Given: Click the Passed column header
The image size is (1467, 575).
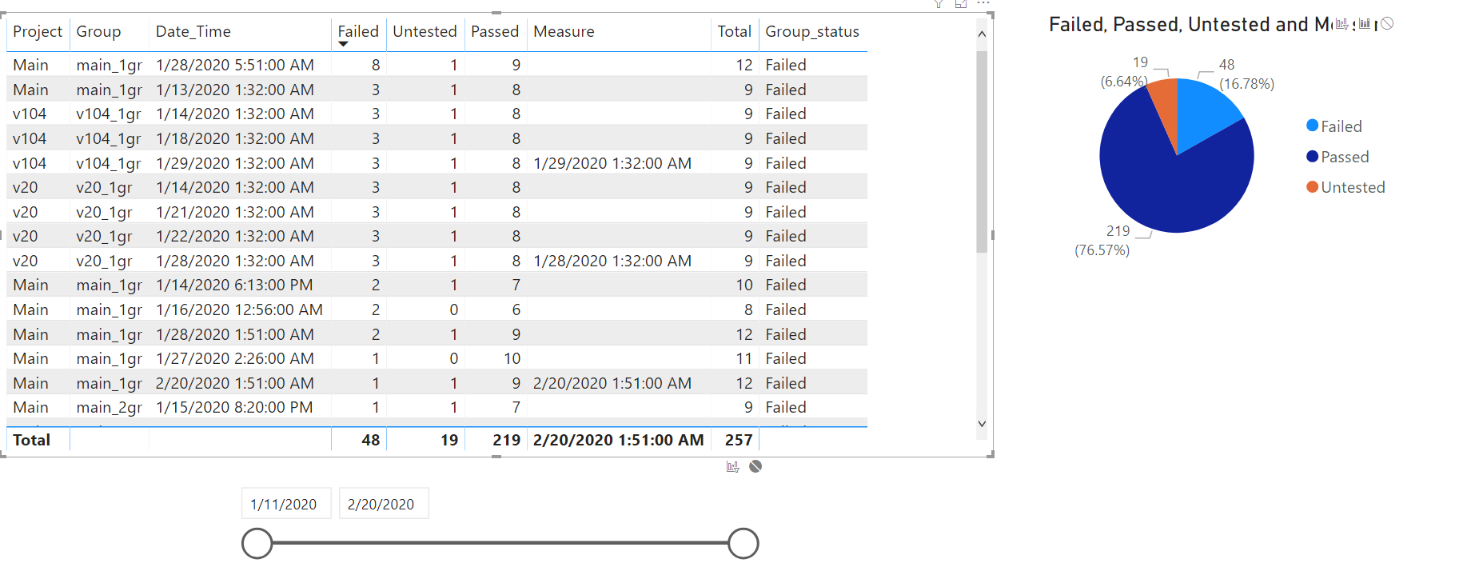Looking at the screenshot, I should (495, 31).
